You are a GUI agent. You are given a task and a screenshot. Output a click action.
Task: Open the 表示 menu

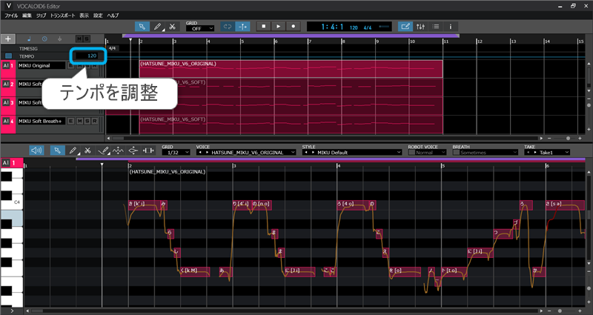click(84, 16)
